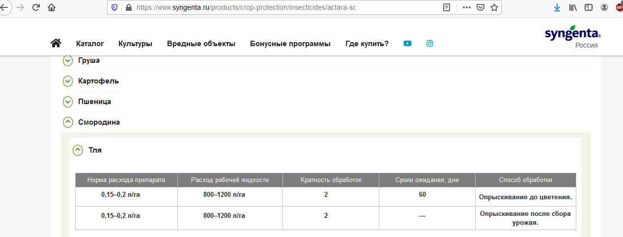Viewport: 623px width, 237px height.
Task: Collapse the Тля subsection
Action: point(78,150)
